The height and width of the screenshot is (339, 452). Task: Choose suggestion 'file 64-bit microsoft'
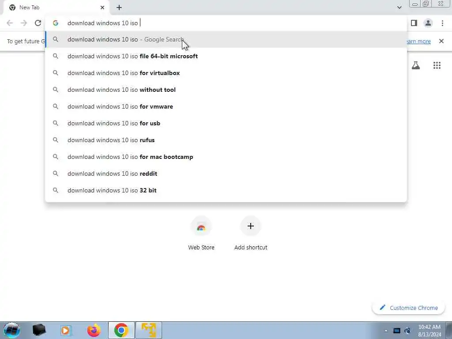coord(226,56)
